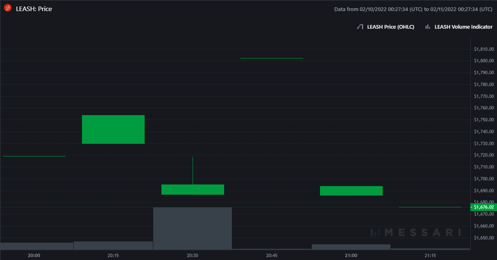Click the volume bar at 20:00
This screenshot has width=497, height=260.
(x=37, y=246)
